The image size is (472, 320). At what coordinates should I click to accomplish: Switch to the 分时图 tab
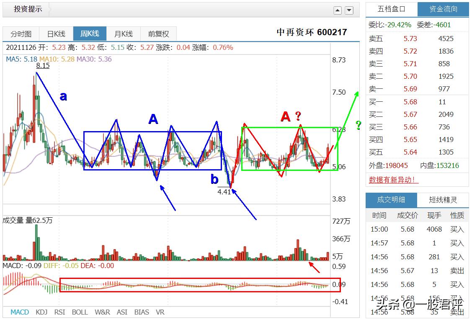click(21, 34)
